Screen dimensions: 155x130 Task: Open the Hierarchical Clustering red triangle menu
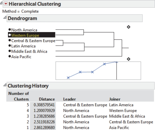point(6,4)
